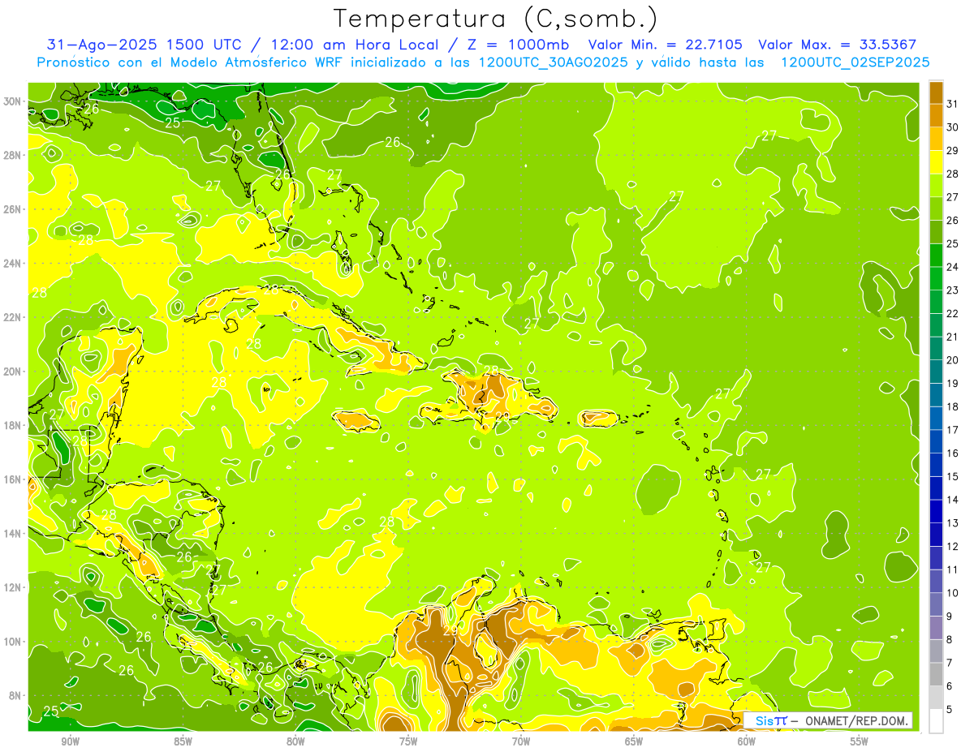Click the 'Valor Min. = 22.7105' value
The image size is (974, 752).
click(x=666, y=45)
